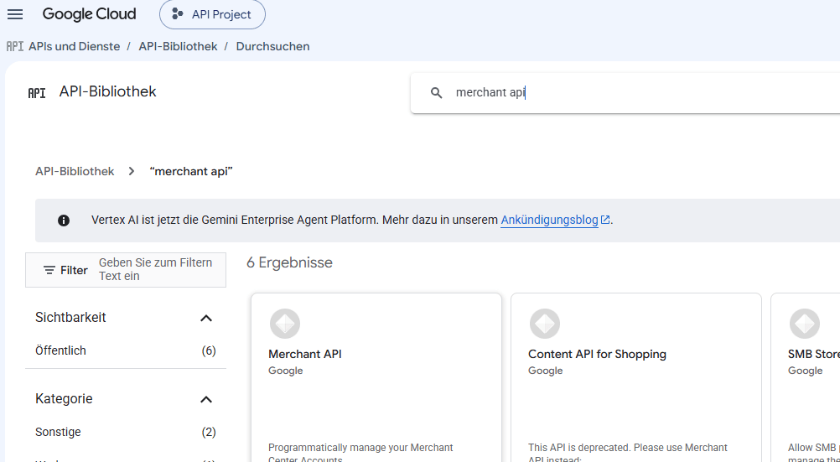Go back to API-Bibliothek in results path
Image resolution: width=840 pixels, height=462 pixels.
tap(75, 172)
